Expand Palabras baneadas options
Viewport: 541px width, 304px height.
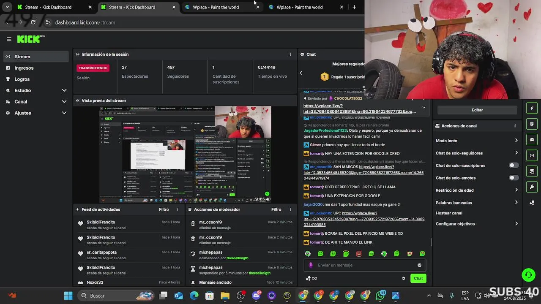click(516, 202)
